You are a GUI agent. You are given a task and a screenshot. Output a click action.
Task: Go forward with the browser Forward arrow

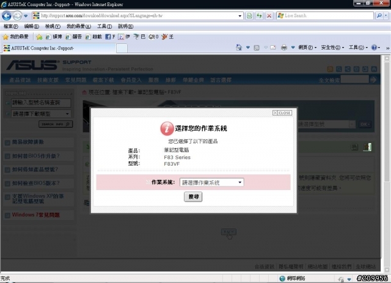17,16
